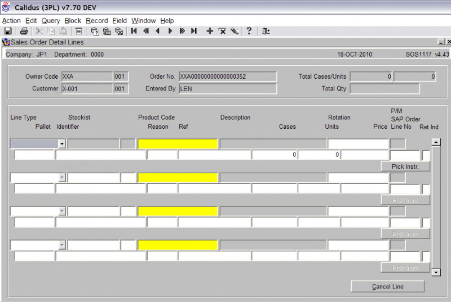Click the Enter Query icon

pyautogui.click(x=95, y=31)
